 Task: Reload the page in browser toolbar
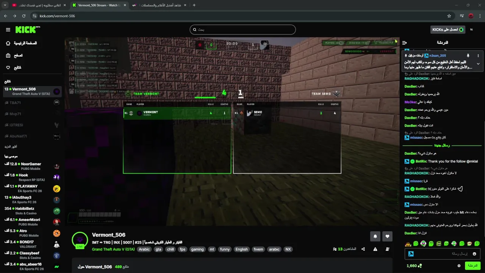tap(24, 16)
